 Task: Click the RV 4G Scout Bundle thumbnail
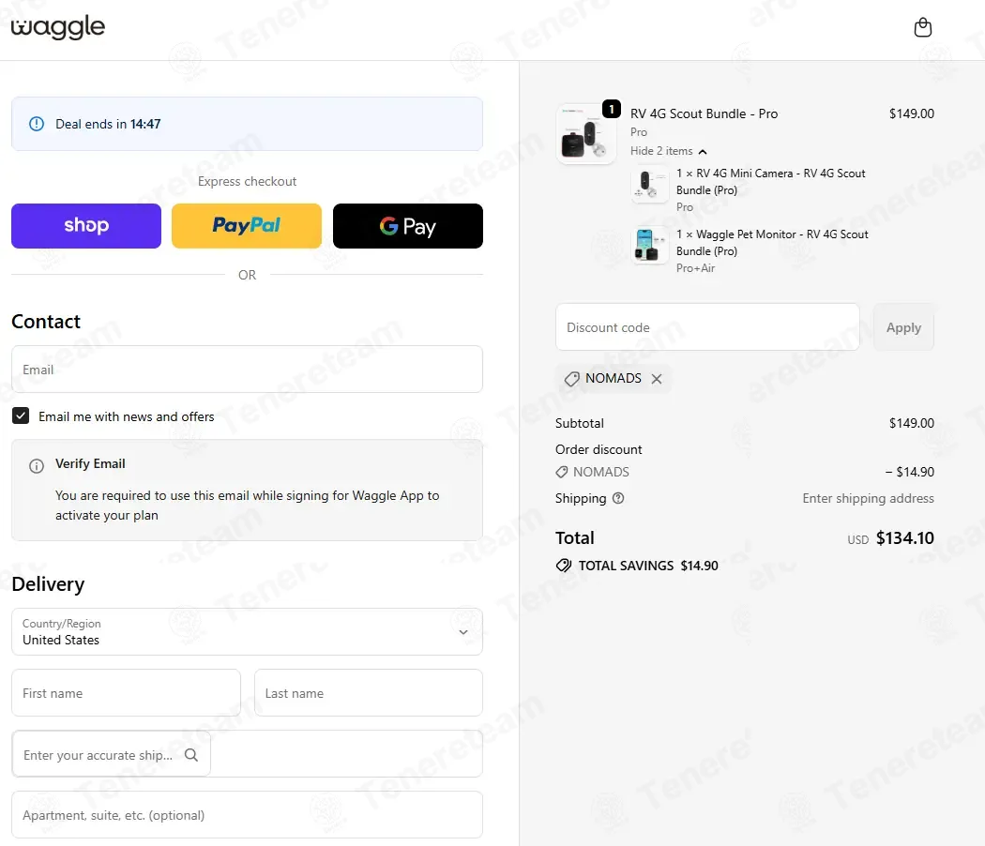(x=586, y=134)
